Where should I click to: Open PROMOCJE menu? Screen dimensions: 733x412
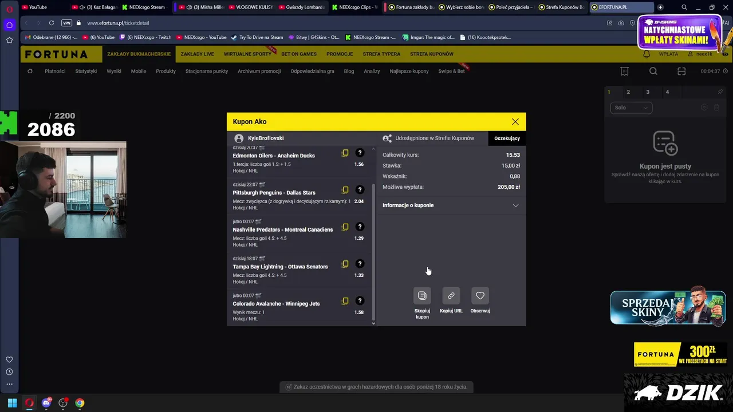click(340, 54)
